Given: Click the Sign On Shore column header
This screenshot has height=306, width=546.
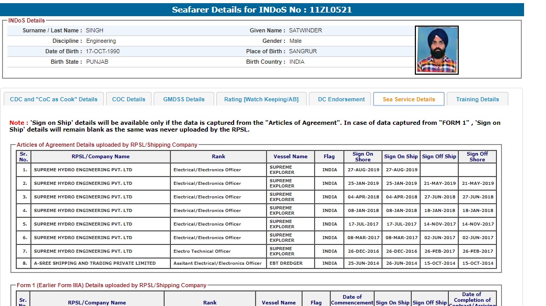Looking at the screenshot, I should coord(363,157).
